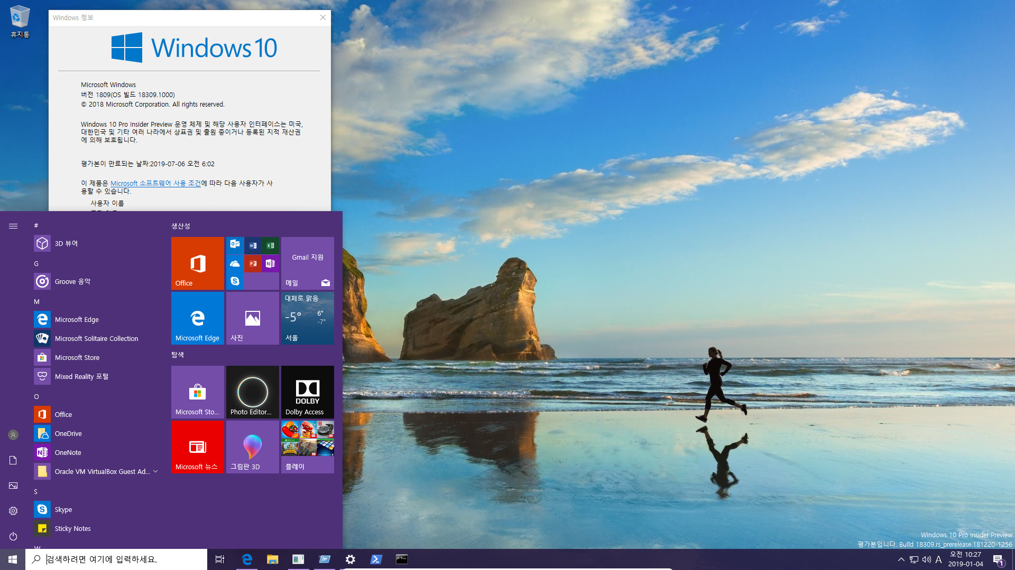The height and width of the screenshot is (570, 1015).
Task: Expand Oracle VM VirtualBox Guest Ad item
Action: coord(156,471)
